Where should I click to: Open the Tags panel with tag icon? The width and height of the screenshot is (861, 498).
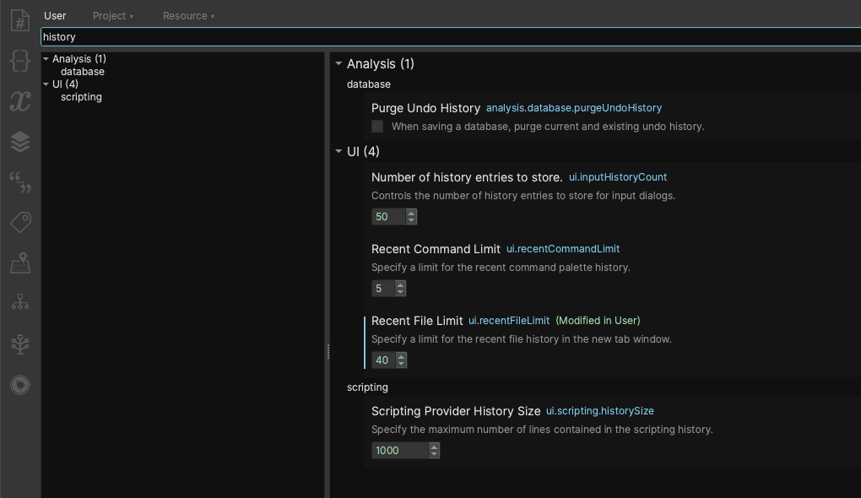19,222
